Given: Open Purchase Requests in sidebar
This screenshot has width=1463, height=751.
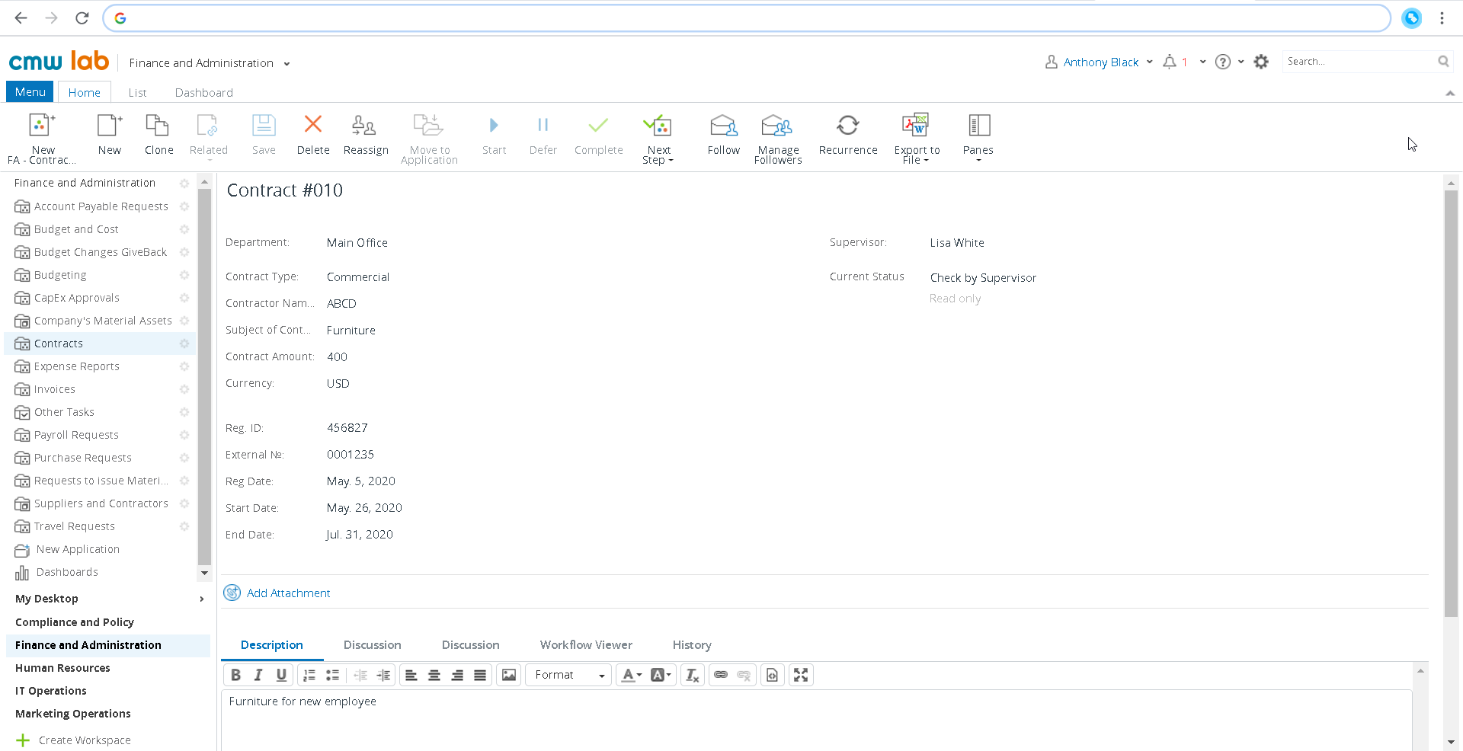Looking at the screenshot, I should [x=82, y=458].
